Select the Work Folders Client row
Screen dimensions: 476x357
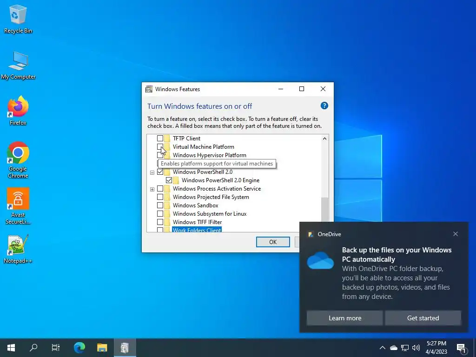click(197, 230)
